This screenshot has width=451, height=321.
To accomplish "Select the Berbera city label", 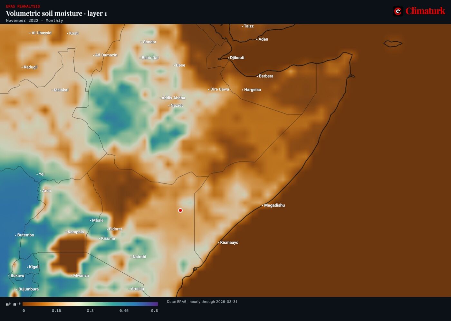I will [x=266, y=76].
